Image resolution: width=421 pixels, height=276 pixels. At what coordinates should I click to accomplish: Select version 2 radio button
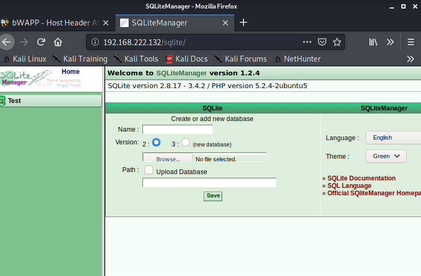point(156,142)
